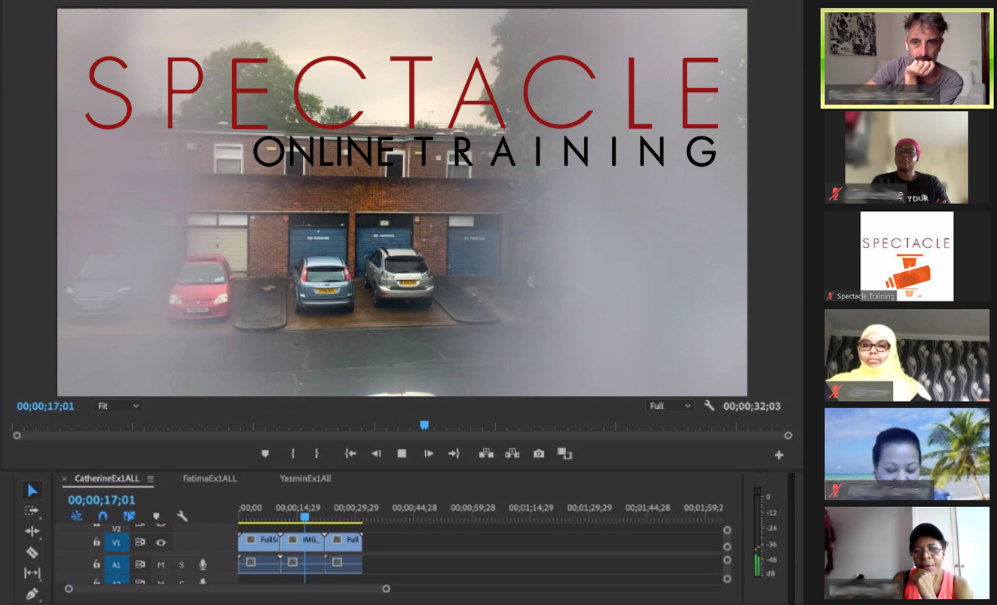The width and height of the screenshot is (997, 605).
Task: Close the CatherineEx1ALL sequence tab
Action: coord(64,479)
